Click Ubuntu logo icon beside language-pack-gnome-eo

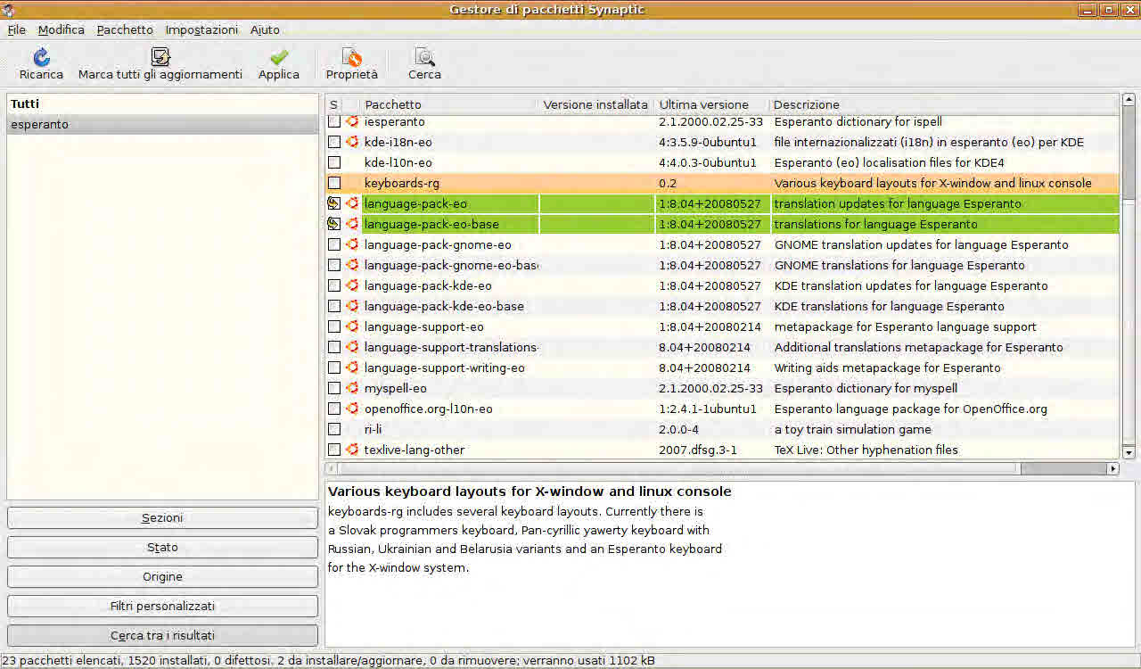click(x=352, y=244)
